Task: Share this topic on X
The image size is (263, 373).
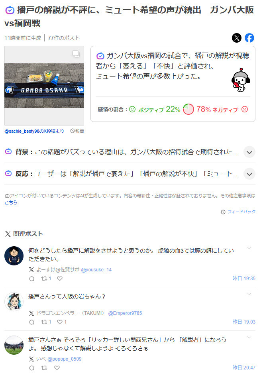Action: [237, 38]
